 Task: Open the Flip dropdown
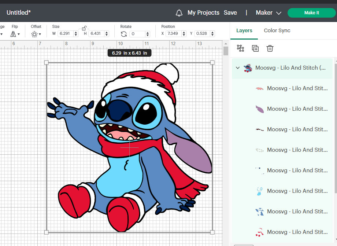(15, 34)
